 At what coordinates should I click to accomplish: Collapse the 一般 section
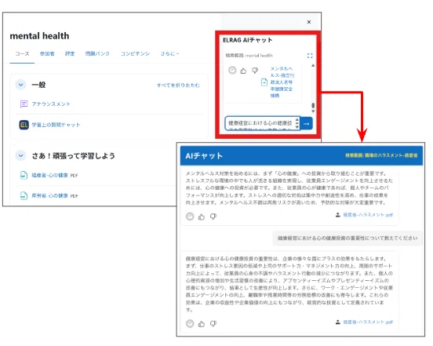[x=20, y=85]
